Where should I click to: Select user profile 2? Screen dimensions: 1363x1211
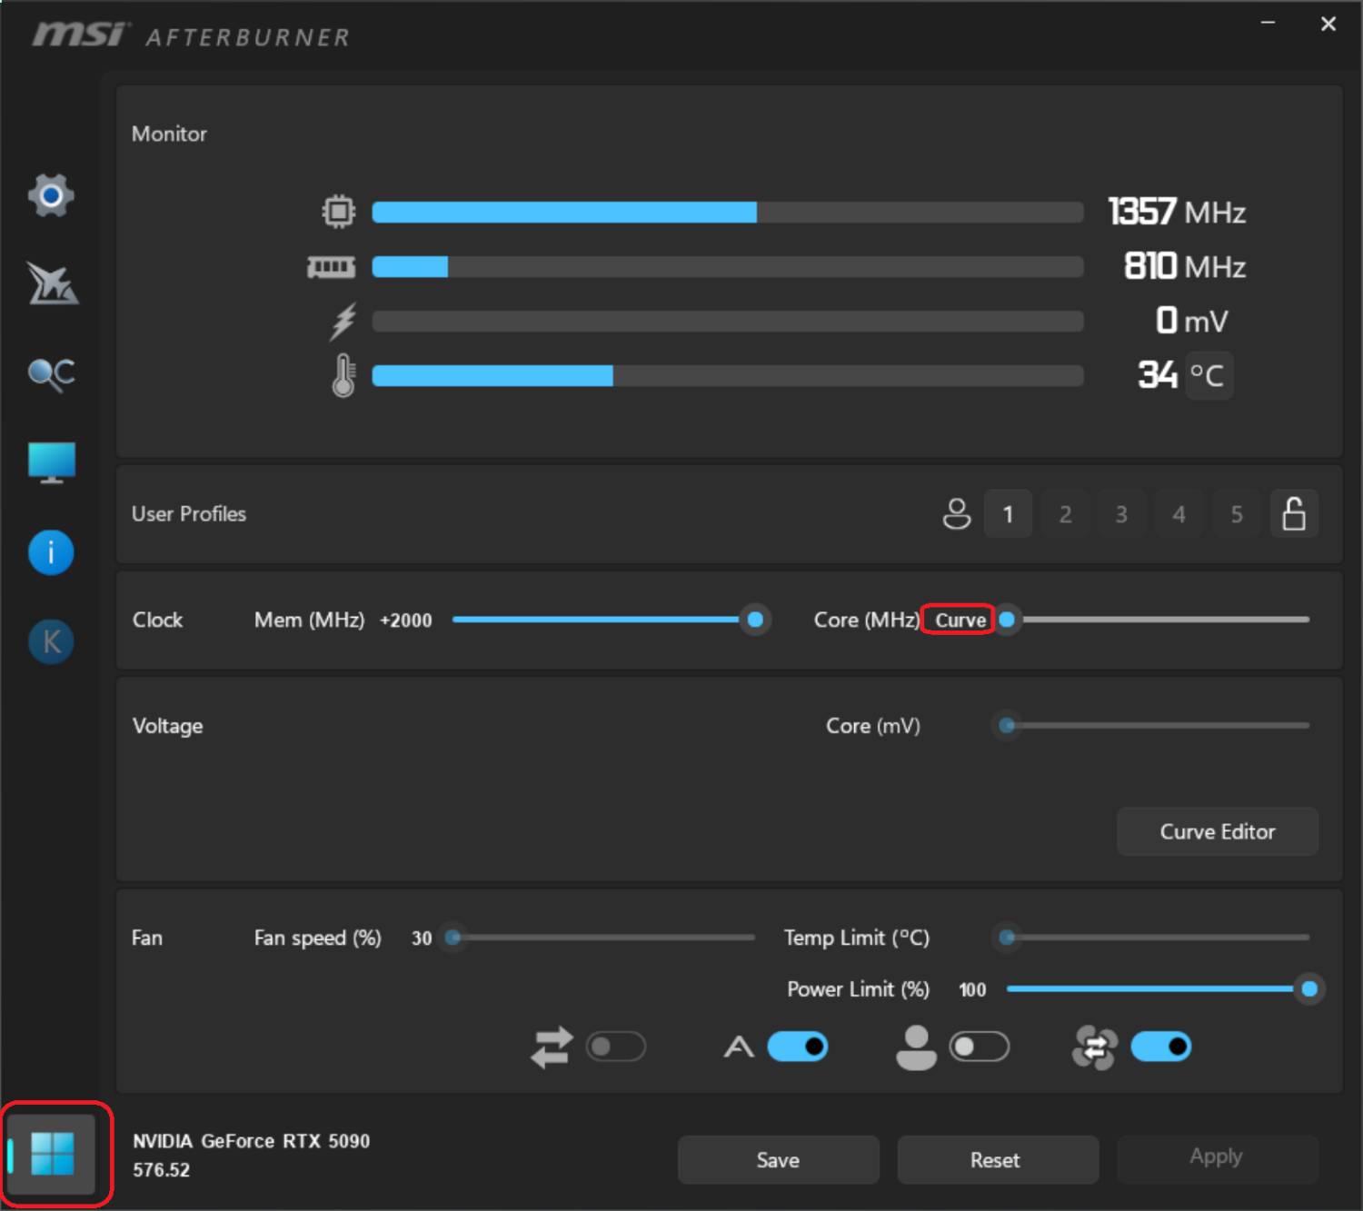click(x=1065, y=514)
